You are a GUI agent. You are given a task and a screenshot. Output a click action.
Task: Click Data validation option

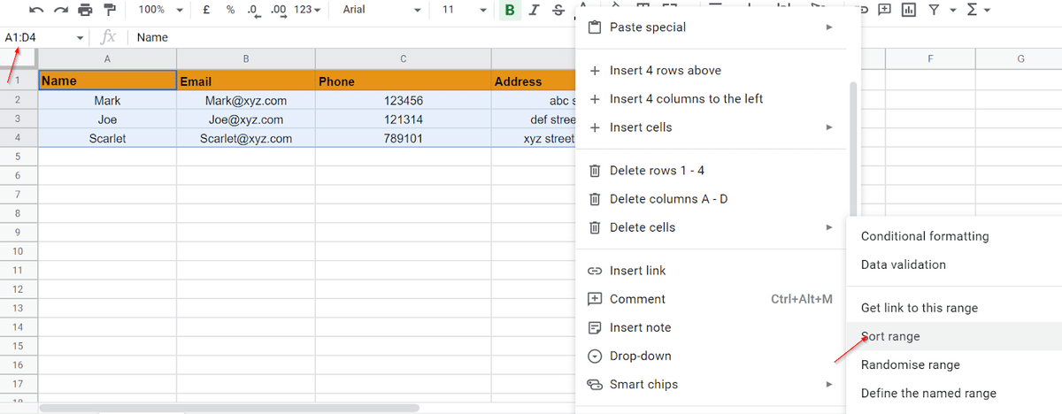(903, 264)
